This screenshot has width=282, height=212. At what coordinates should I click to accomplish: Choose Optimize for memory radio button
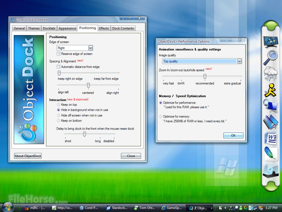click(x=161, y=116)
